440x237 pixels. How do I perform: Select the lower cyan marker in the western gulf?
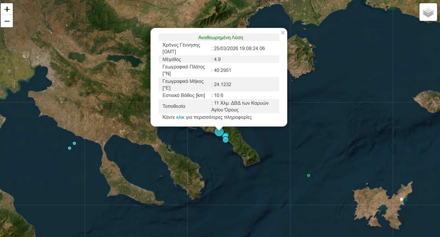[x=70, y=148]
